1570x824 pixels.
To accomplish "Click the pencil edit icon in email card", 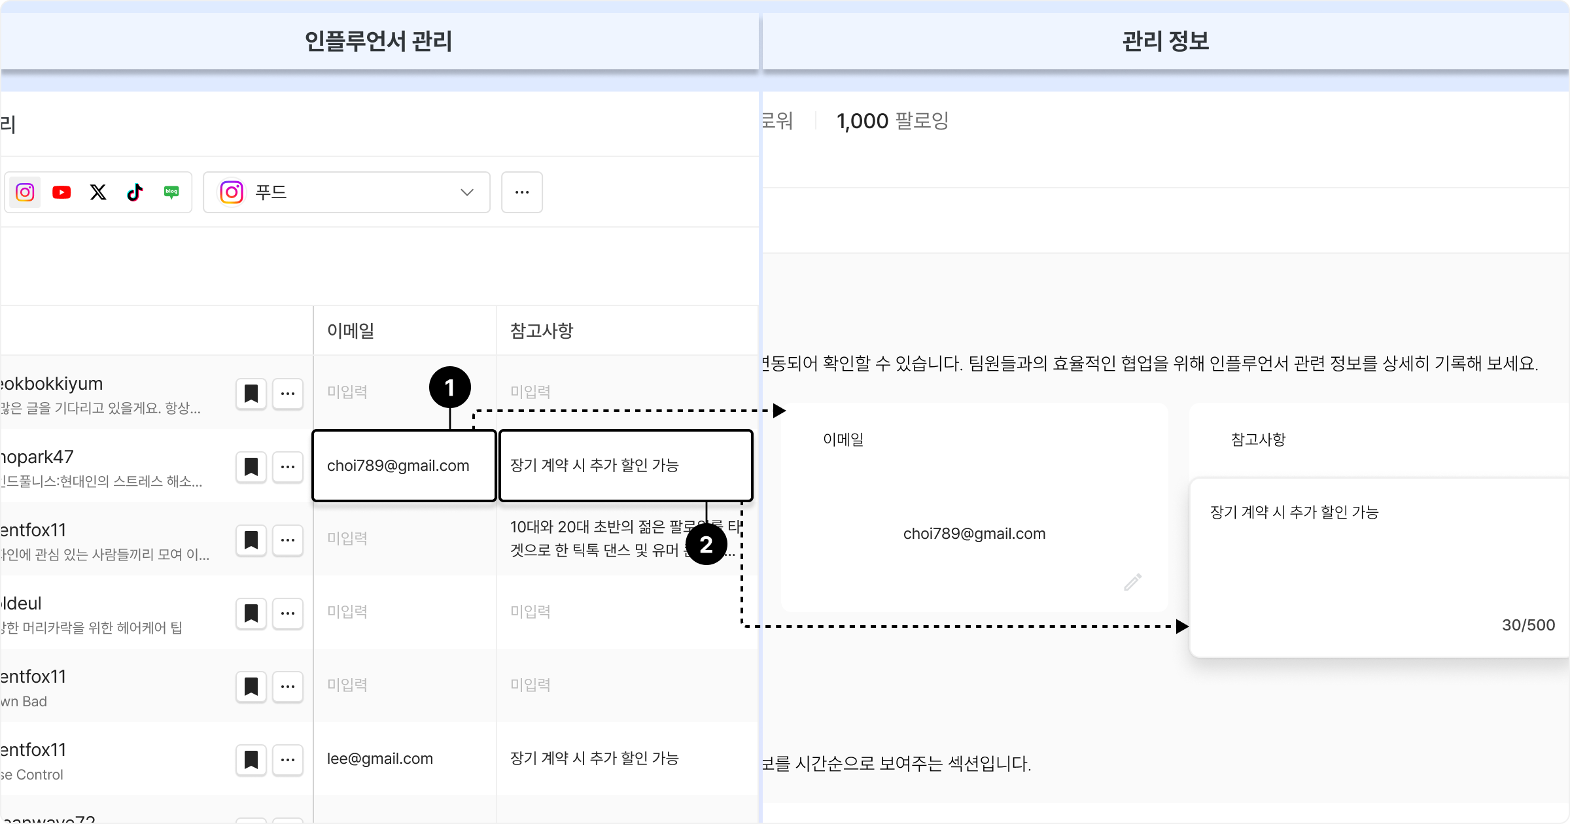I will point(1132,582).
